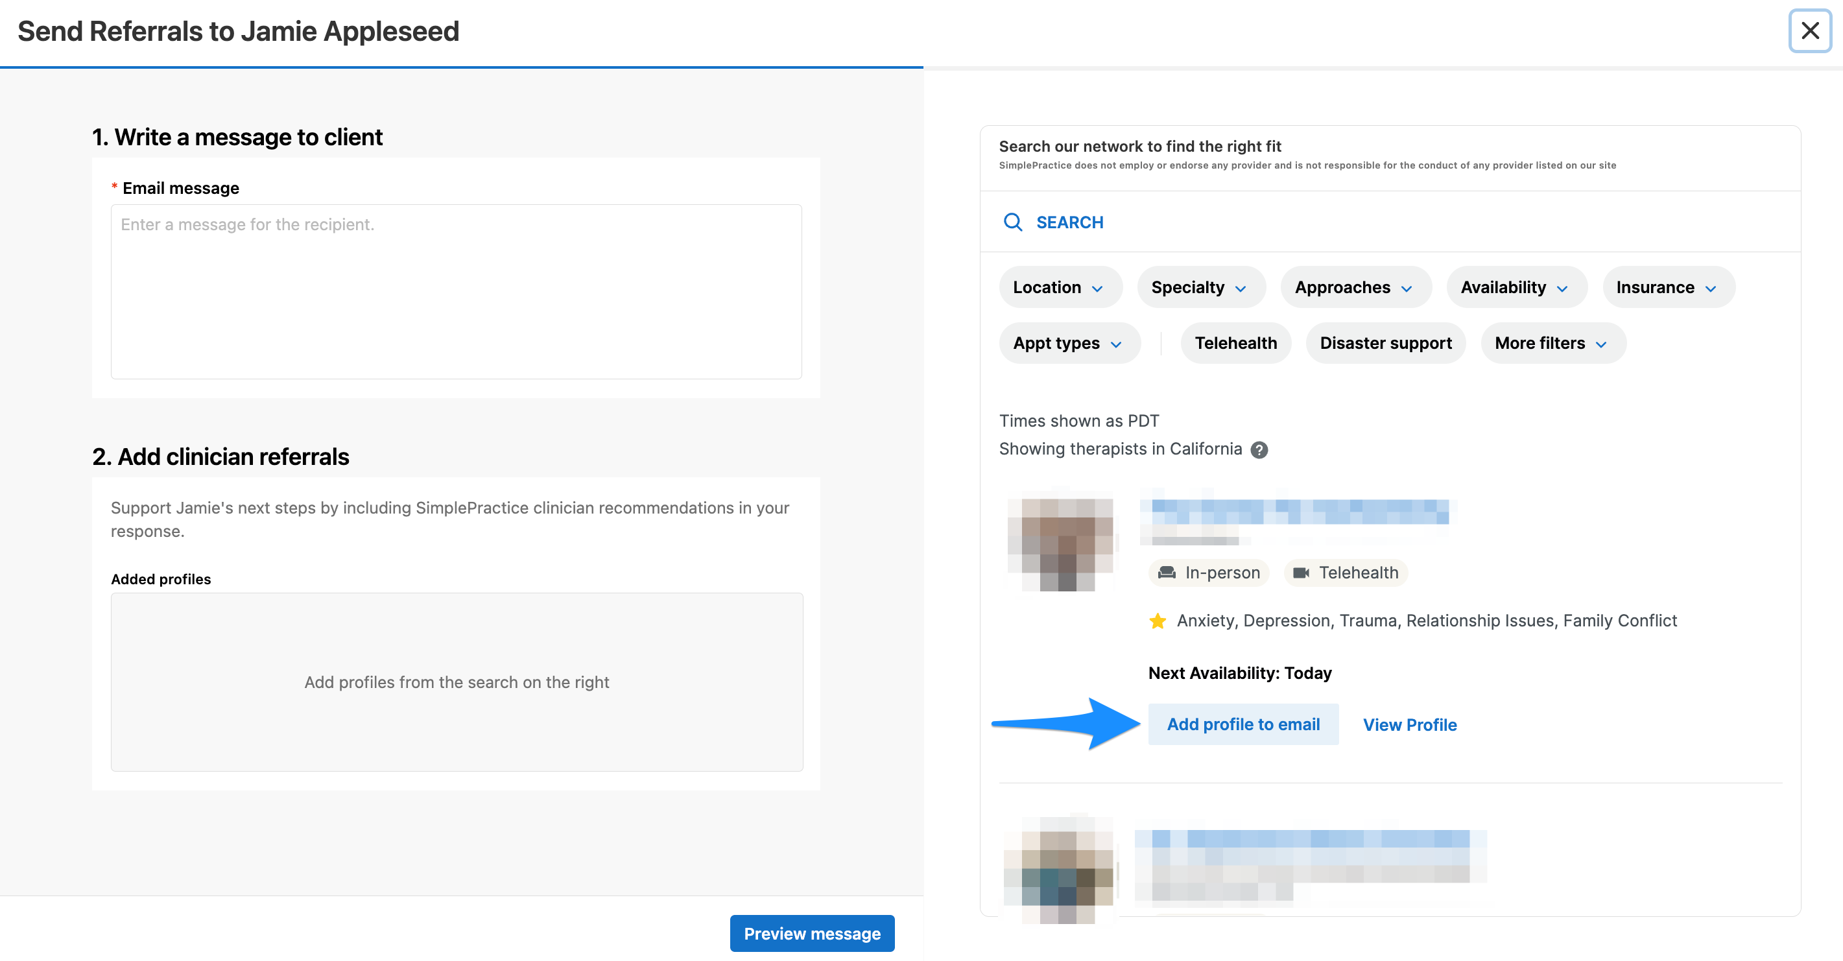This screenshot has width=1843, height=961.
Task: Click the Telehealth camera badge on first therapist
Action: tap(1345, 573)
